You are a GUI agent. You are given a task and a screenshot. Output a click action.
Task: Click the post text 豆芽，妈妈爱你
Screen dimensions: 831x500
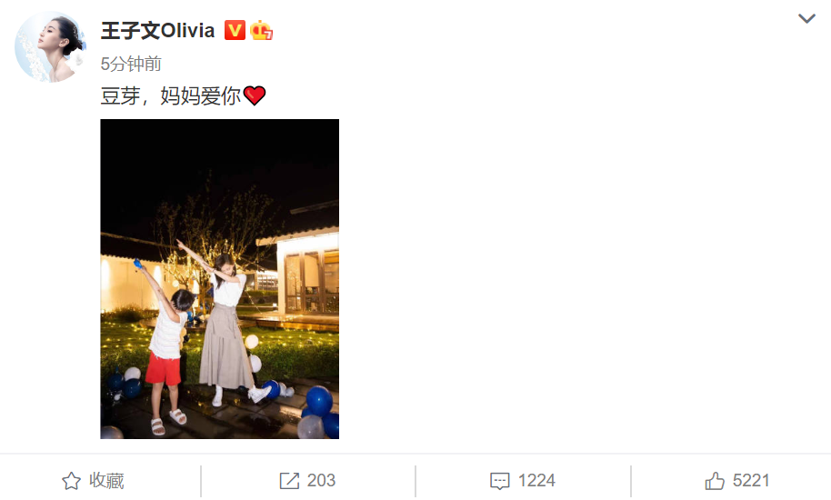pos(171,95)
